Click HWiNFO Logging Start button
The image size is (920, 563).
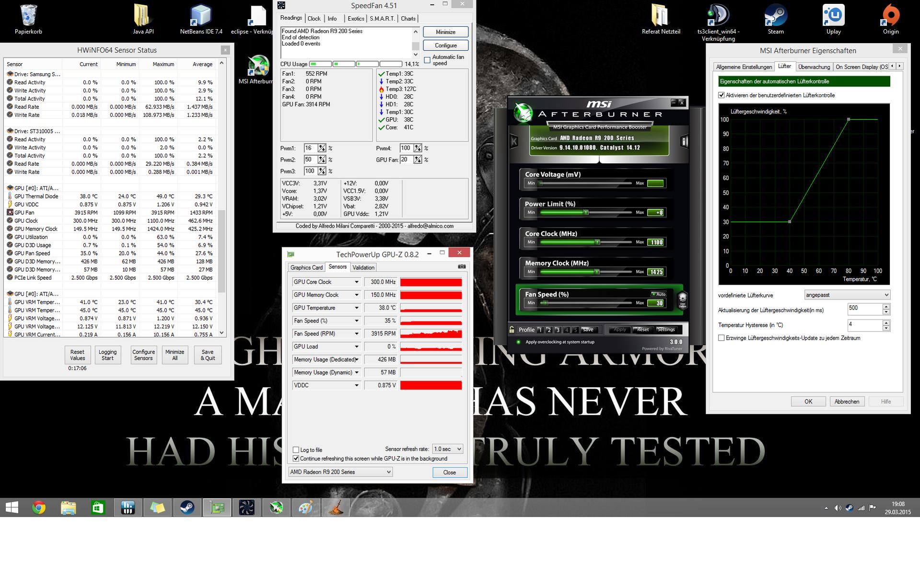click(x=107, y=355)
